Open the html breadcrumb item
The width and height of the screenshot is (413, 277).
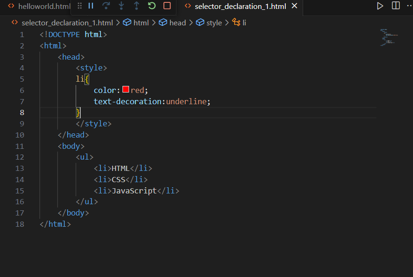(x=141, y=23)
